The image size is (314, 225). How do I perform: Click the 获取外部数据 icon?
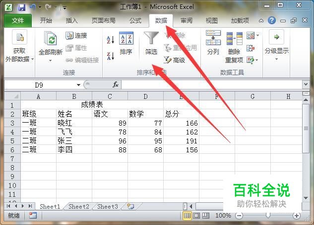tap(20, 37)
